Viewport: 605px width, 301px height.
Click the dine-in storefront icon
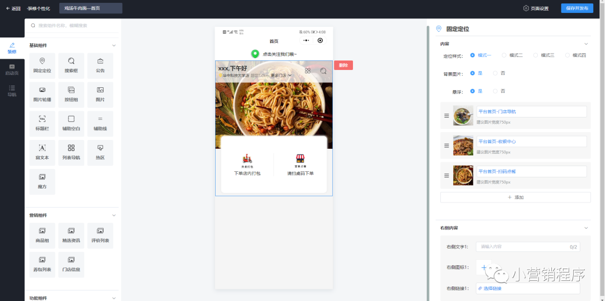(x=300, y=158)
